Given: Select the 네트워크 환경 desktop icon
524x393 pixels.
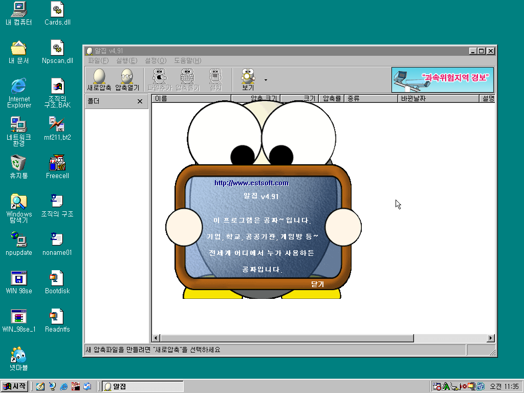Looking at the screenshot, I should pos(19,132).
